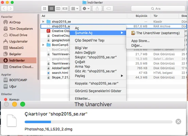Click the Share toolbar button
Image resolution: width=188 pixels, height=136 pixels.
click(x=97, y=8)
